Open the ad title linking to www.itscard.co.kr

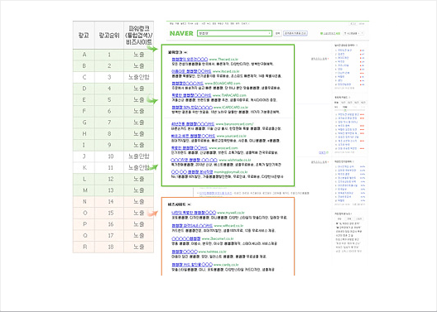(x=191, y=71)
